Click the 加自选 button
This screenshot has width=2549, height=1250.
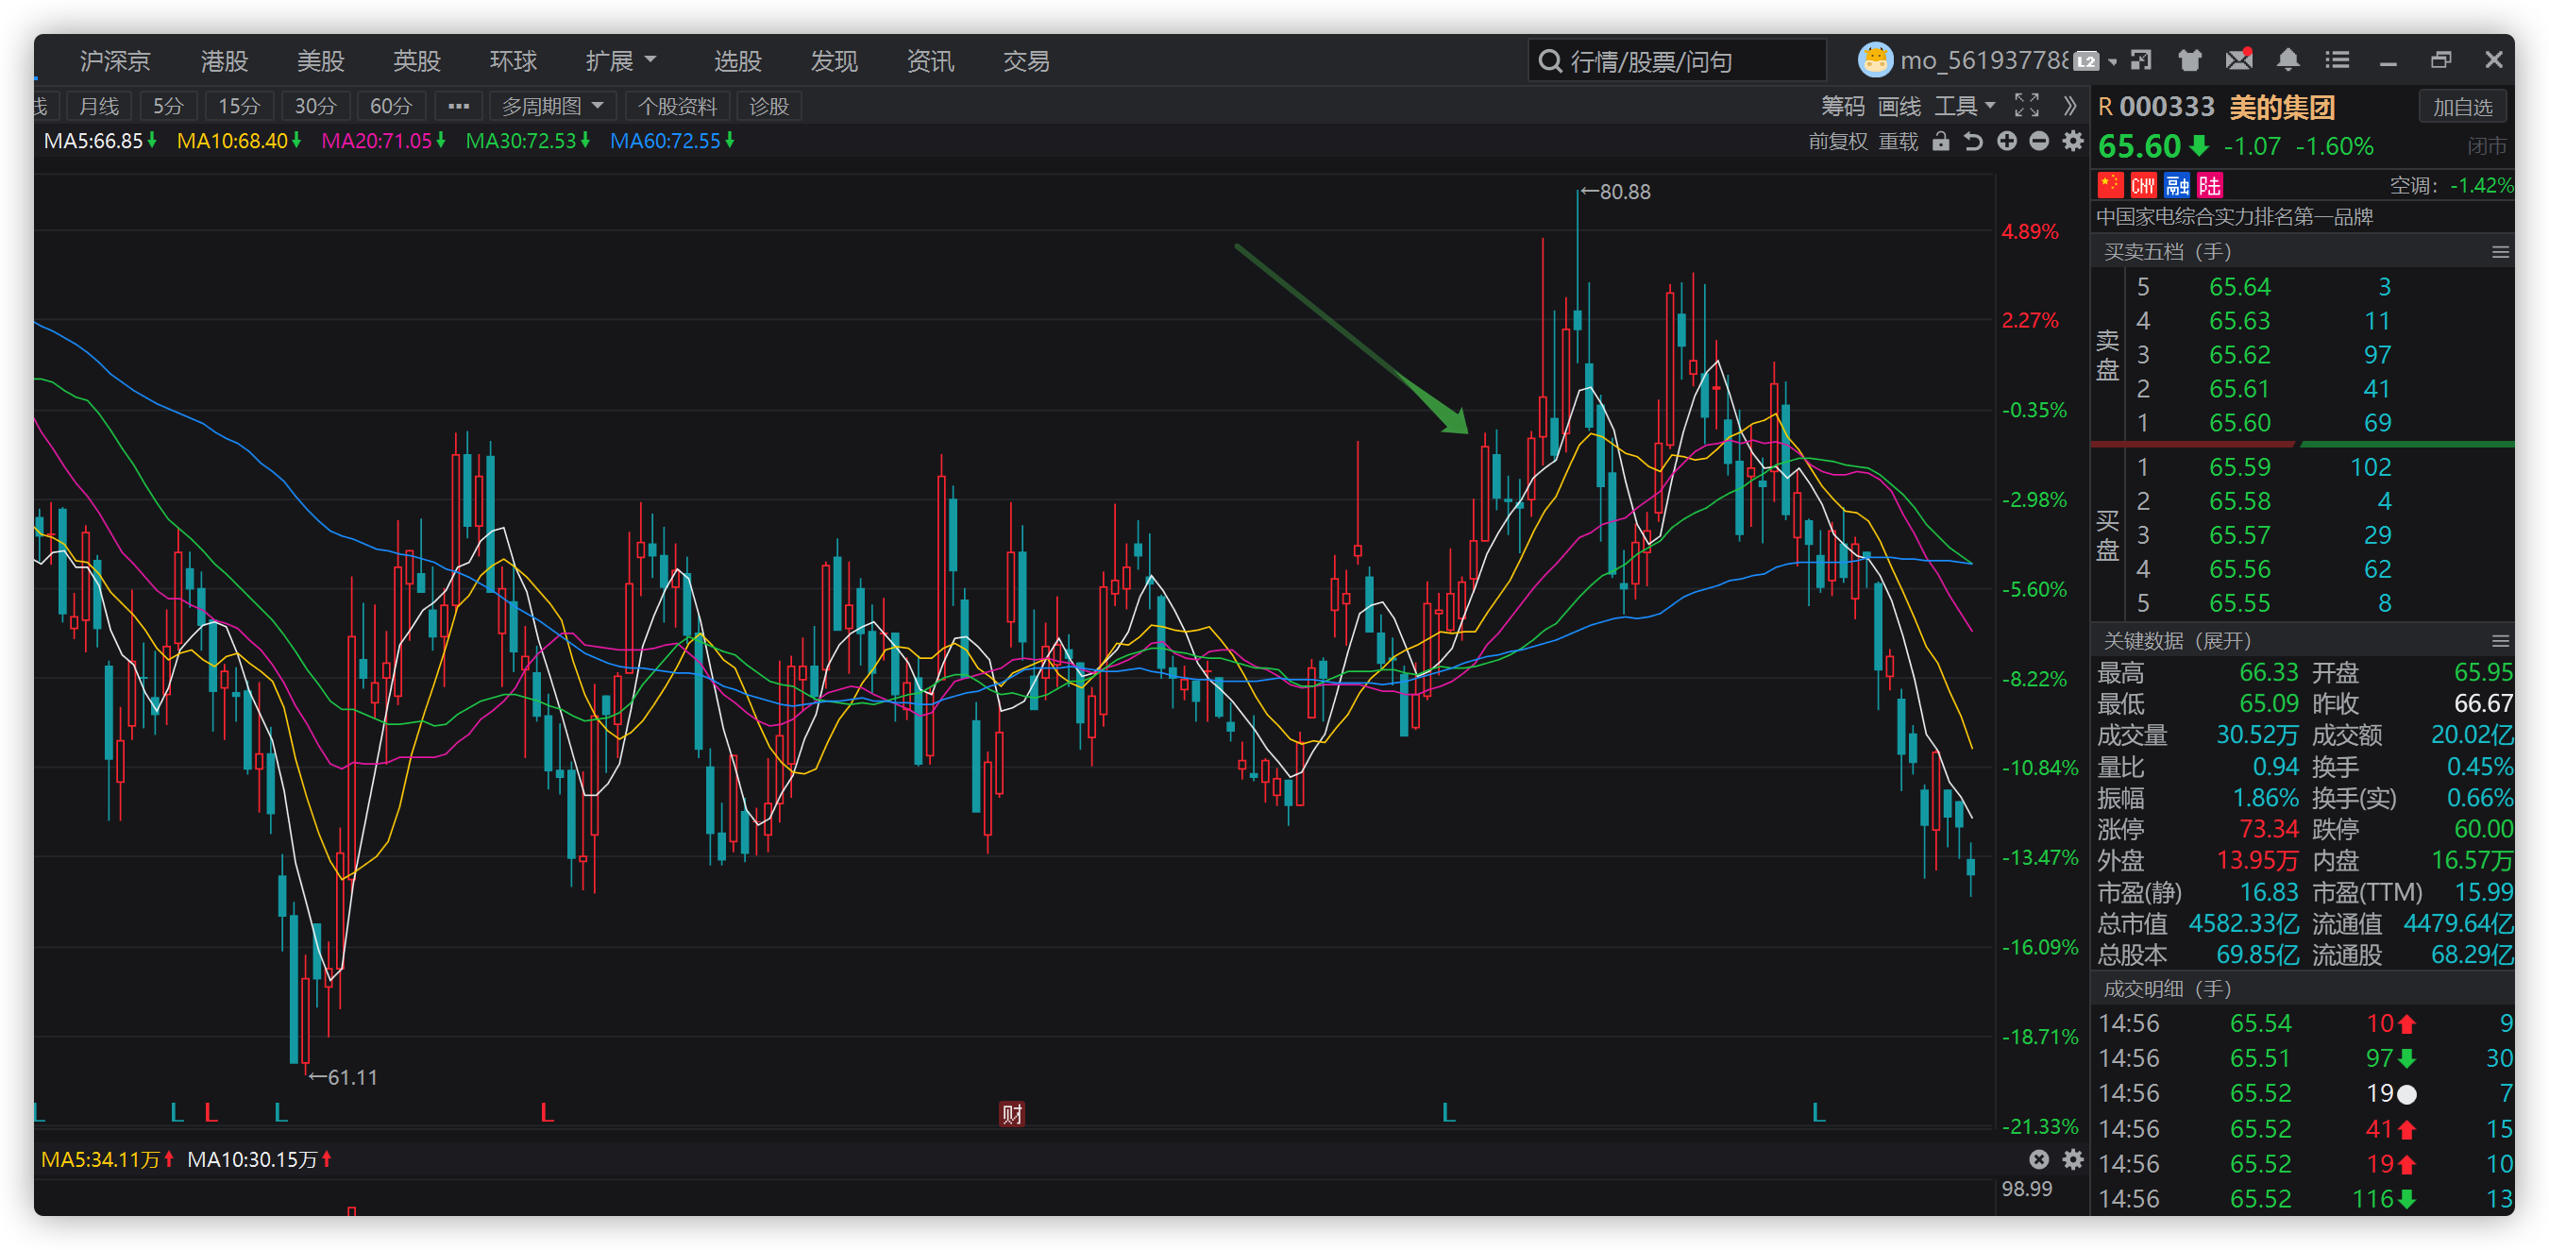click(2462, 107)
